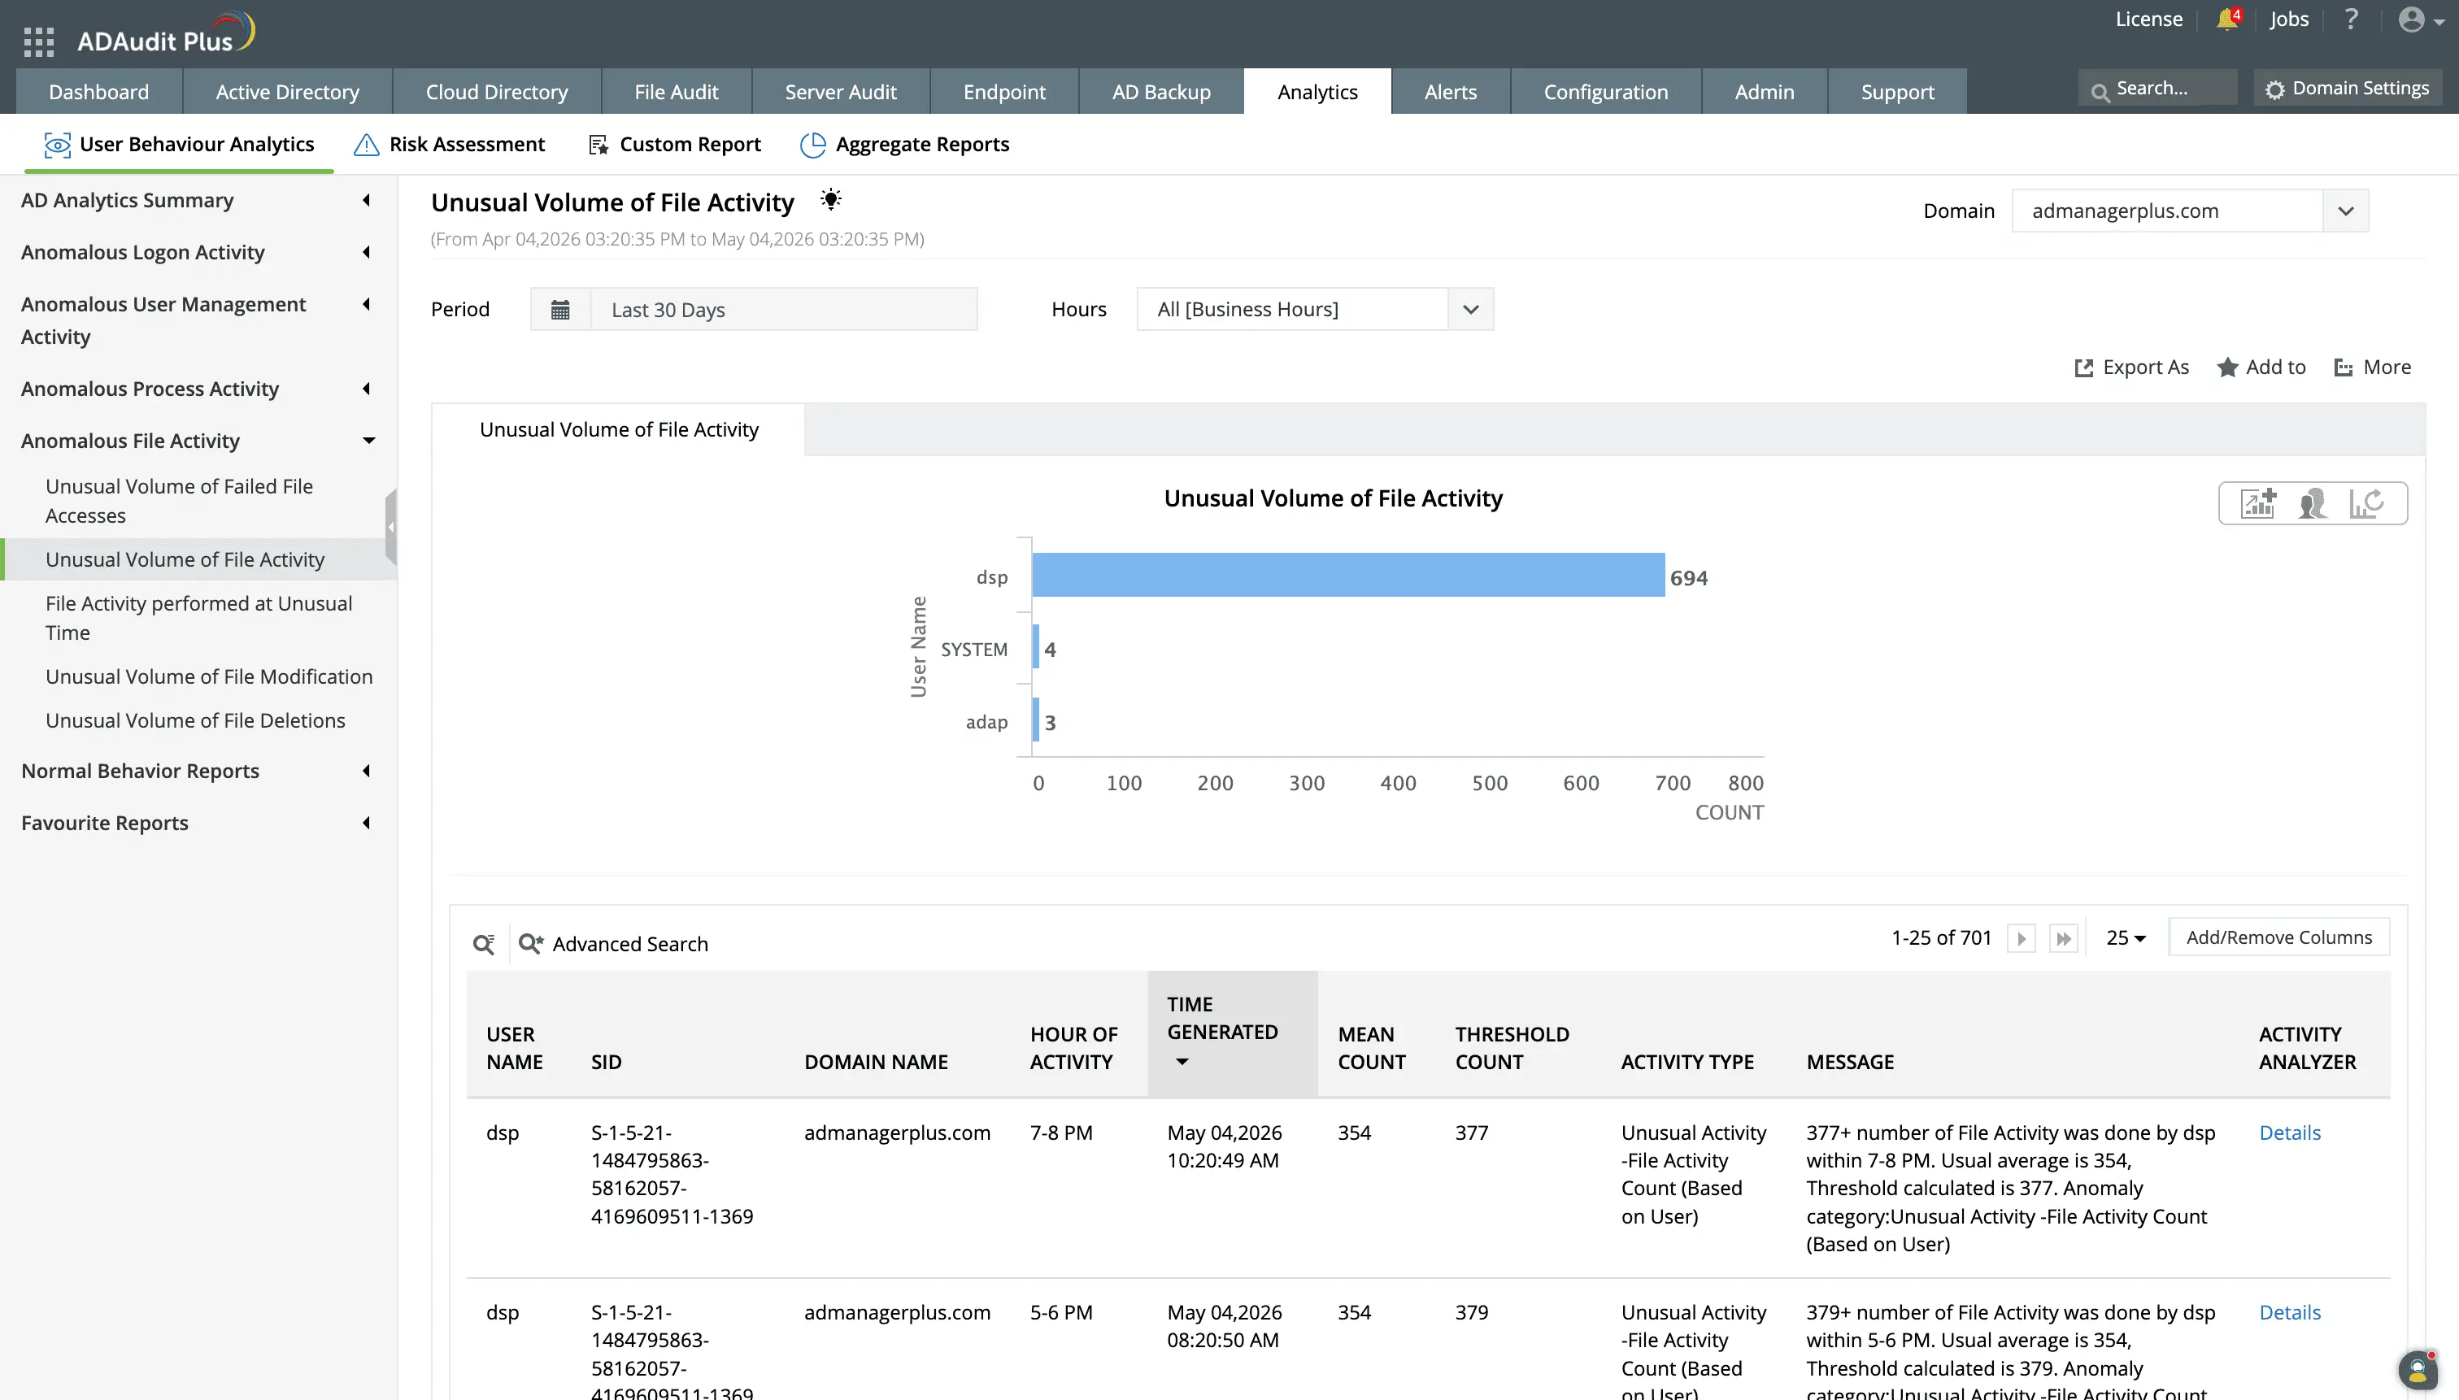Viewport: 2459px width, 1400px height.
Task: Select the Unusual Volume of File Activity chart tab
Action: (x=618, y=430)
